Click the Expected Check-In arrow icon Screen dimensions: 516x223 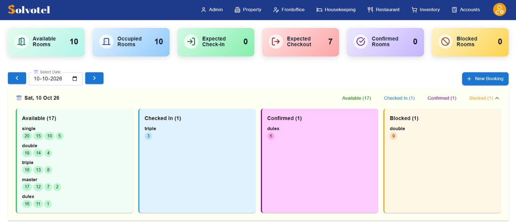(x=191, y=42)
